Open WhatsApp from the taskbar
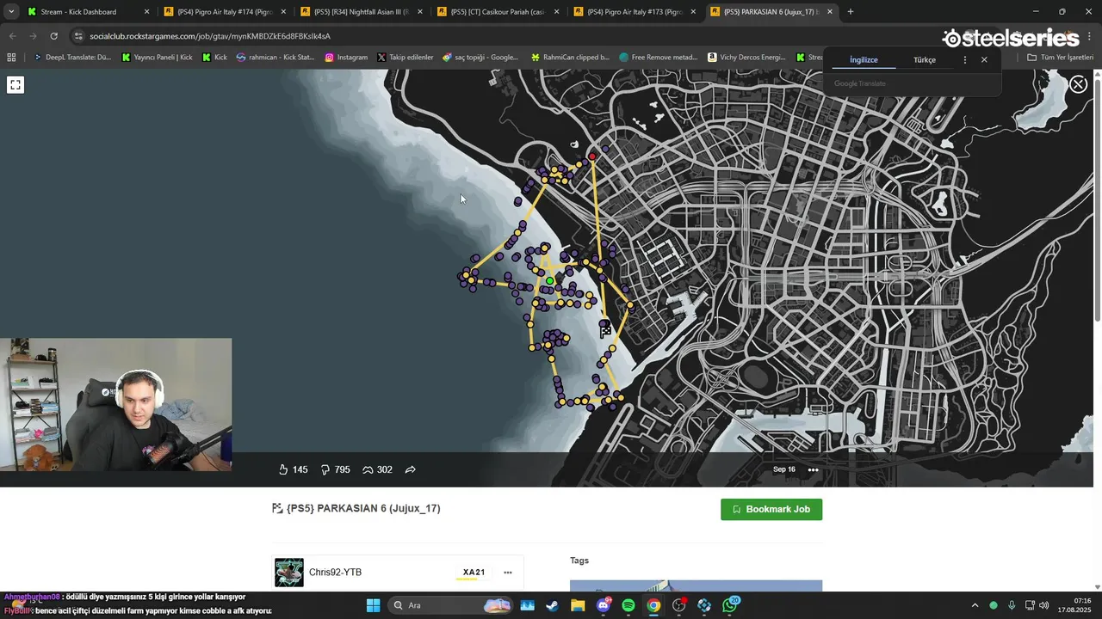 click(730, 605)
